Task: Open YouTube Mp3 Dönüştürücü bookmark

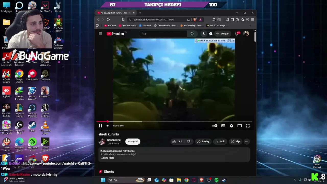Action: point(192,26)
